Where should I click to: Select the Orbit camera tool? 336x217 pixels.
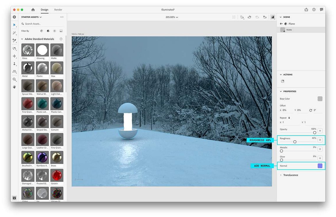coord(14,48)
